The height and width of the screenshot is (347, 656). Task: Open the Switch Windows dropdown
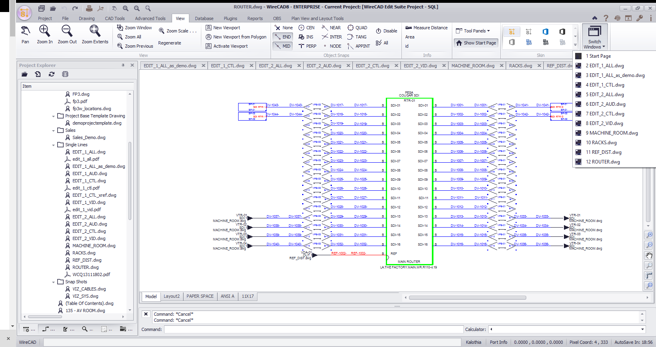[x=595, y=37]
